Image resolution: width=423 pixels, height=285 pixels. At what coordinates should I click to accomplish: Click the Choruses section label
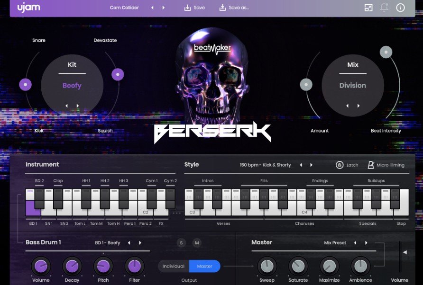[x=304, y=223]
